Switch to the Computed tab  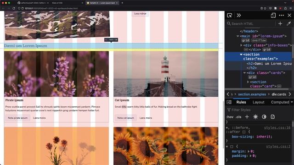280,102
